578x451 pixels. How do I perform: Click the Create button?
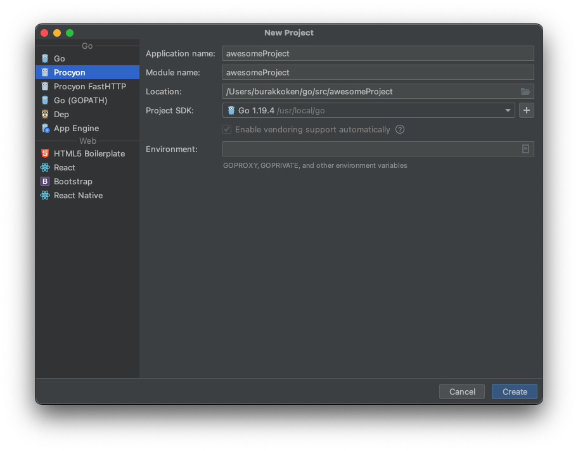(x=515, y=391)
